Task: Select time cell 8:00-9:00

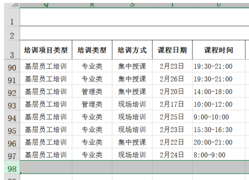Action: (x=219, y=154)
